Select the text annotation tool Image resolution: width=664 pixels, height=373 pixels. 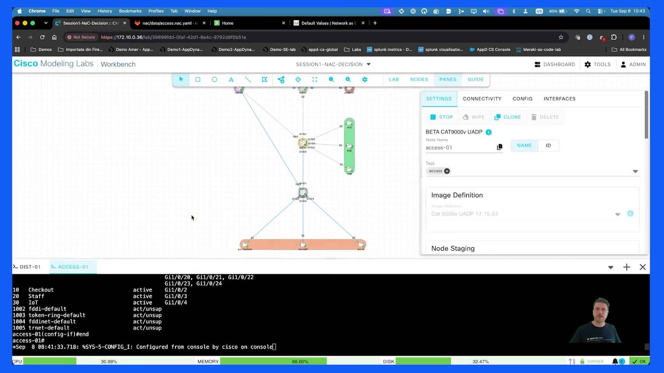(231, 79)
